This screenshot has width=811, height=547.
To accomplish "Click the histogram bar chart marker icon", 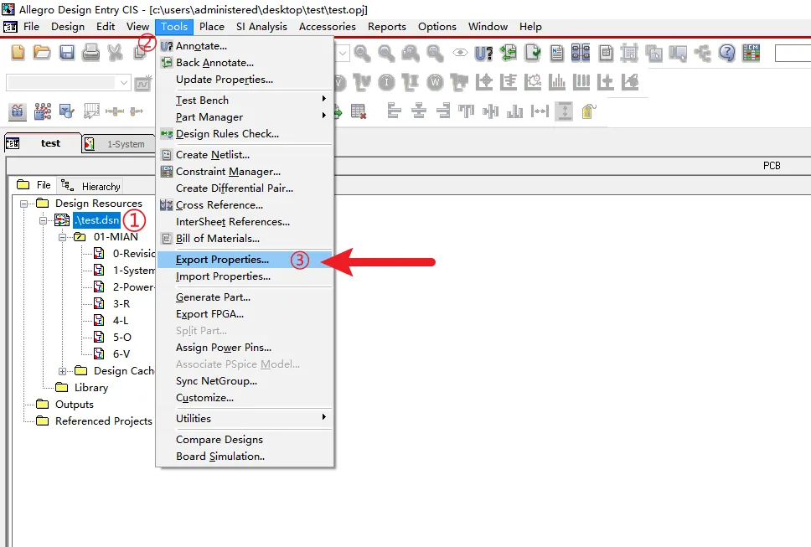I will (x=557, y=82).
